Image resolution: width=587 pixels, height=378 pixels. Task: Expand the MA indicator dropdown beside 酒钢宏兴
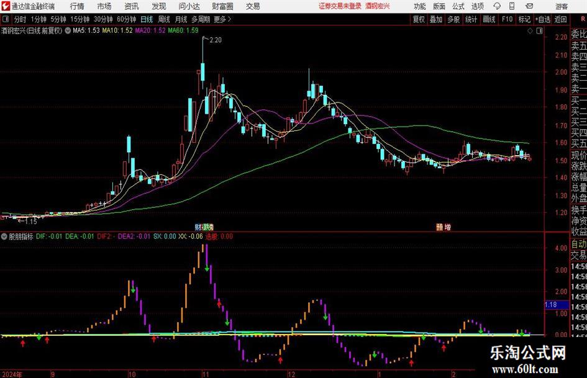(68, 30)
